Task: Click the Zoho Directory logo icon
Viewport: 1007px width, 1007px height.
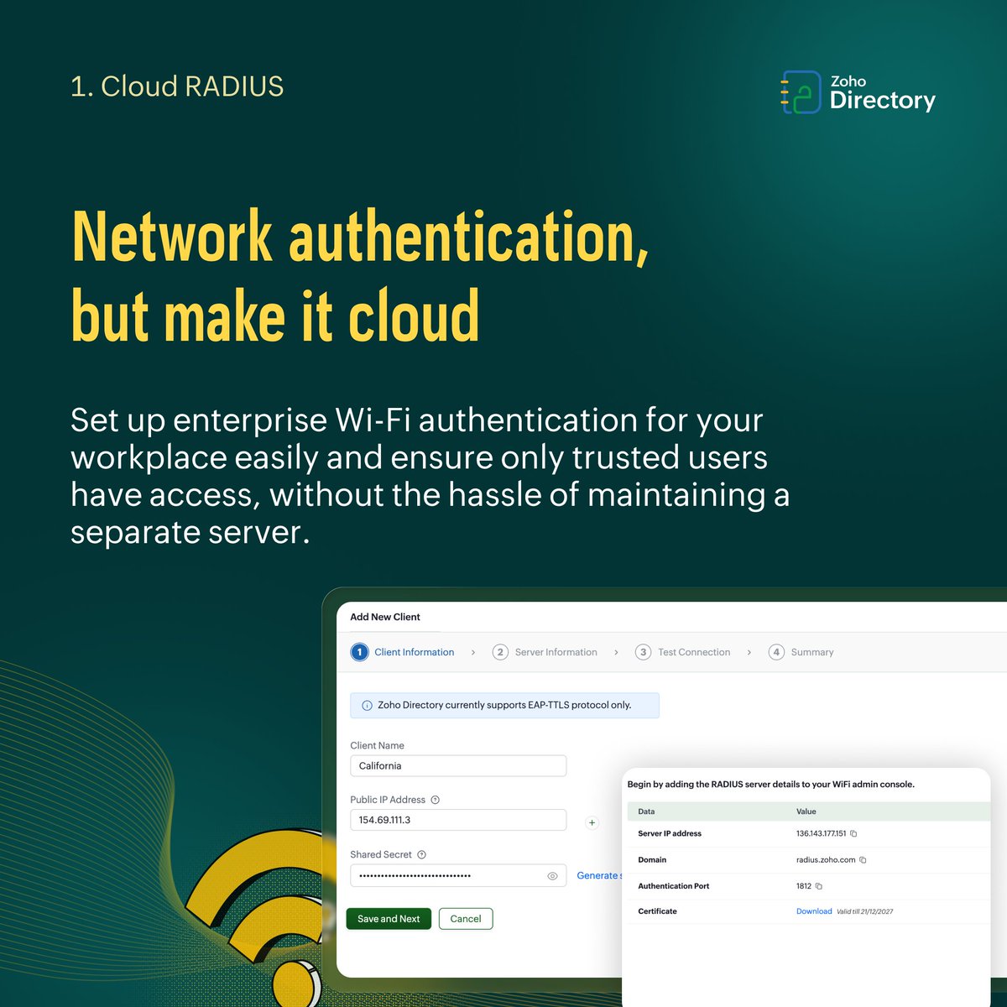Action: pos(800,92)
